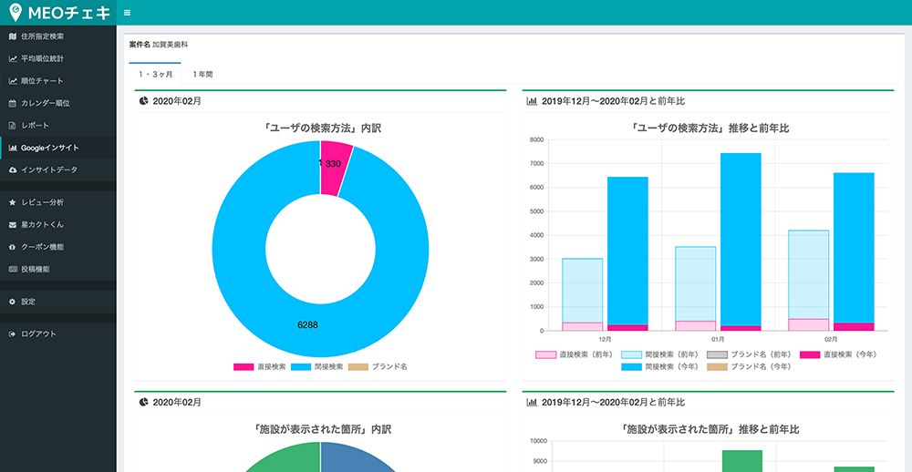Screen dimensions: 912x472
Task: Open 星カクトくん page
Action: tap(58, 224)
